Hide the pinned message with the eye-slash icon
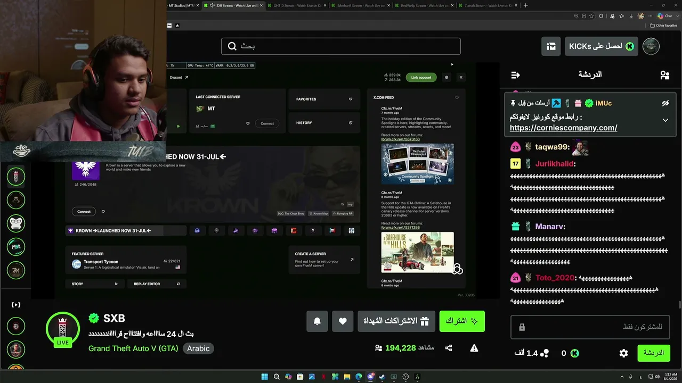Image resolution: width=682 pixels, height=383 pixels. (x=665, y=103)
